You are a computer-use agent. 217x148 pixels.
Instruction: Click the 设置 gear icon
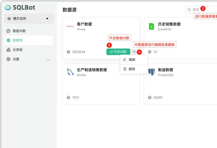pos(8,59)
